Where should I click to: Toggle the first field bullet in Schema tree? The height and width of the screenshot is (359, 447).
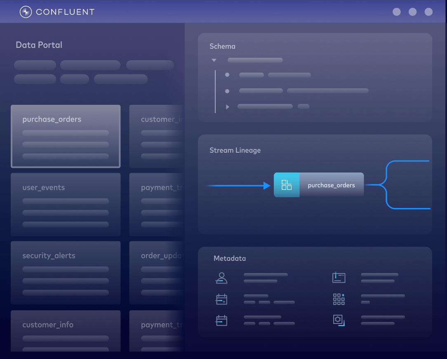tap(226, 75)
